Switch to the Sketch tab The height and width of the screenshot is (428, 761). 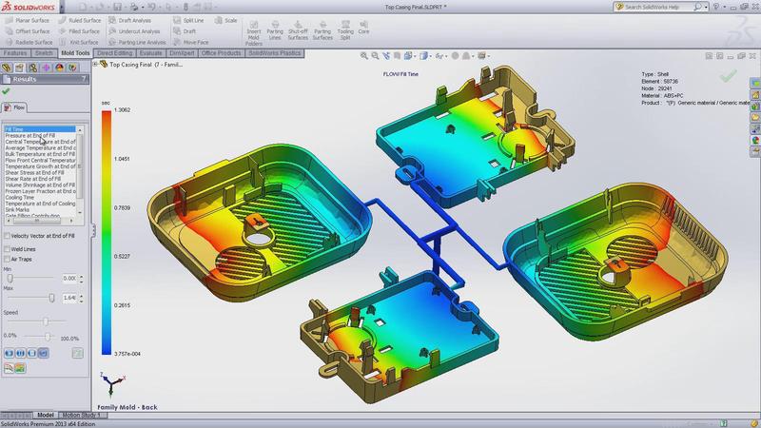click(44, 53)
